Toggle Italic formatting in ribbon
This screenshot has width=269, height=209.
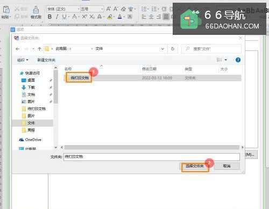57,17
